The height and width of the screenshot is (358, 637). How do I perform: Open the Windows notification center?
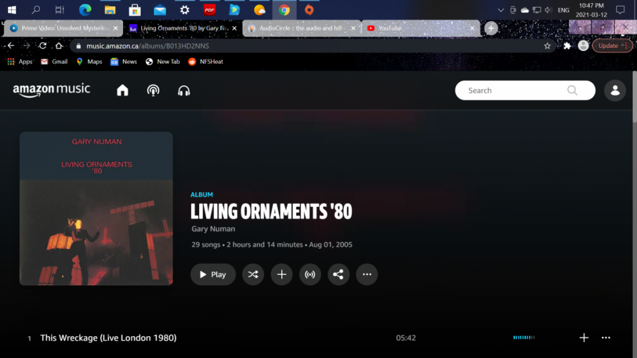pyautogui.click(x=620, y=10)
